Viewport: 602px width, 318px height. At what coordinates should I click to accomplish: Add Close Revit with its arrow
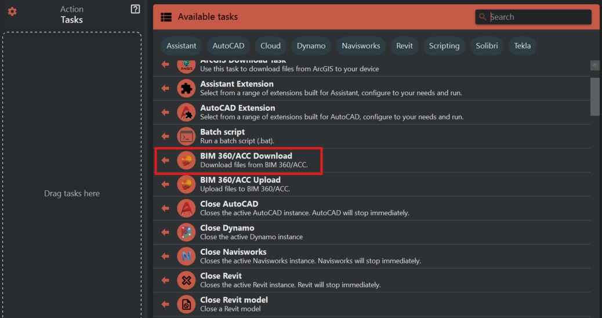click(x=165, y=280)
